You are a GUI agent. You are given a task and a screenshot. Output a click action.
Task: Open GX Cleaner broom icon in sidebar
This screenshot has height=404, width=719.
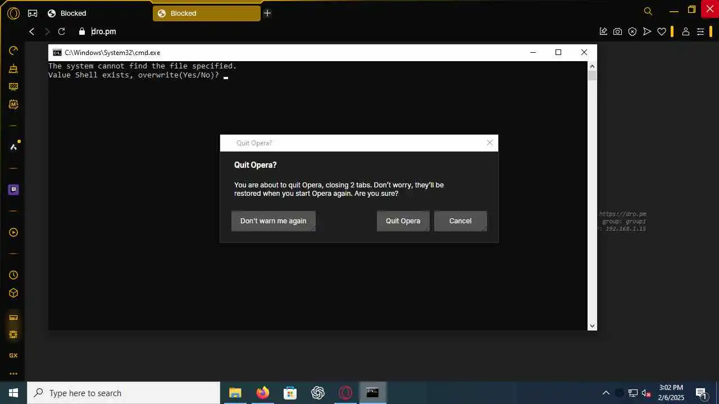[13, 68]
